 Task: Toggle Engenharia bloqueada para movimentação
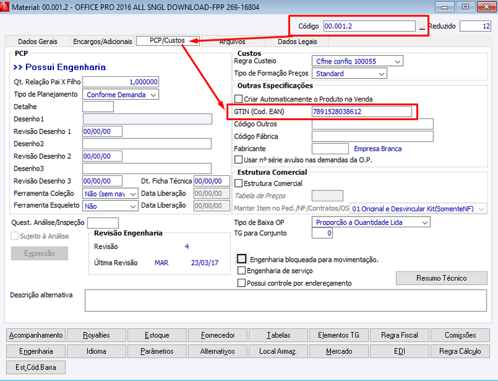[x=242, y=259]
